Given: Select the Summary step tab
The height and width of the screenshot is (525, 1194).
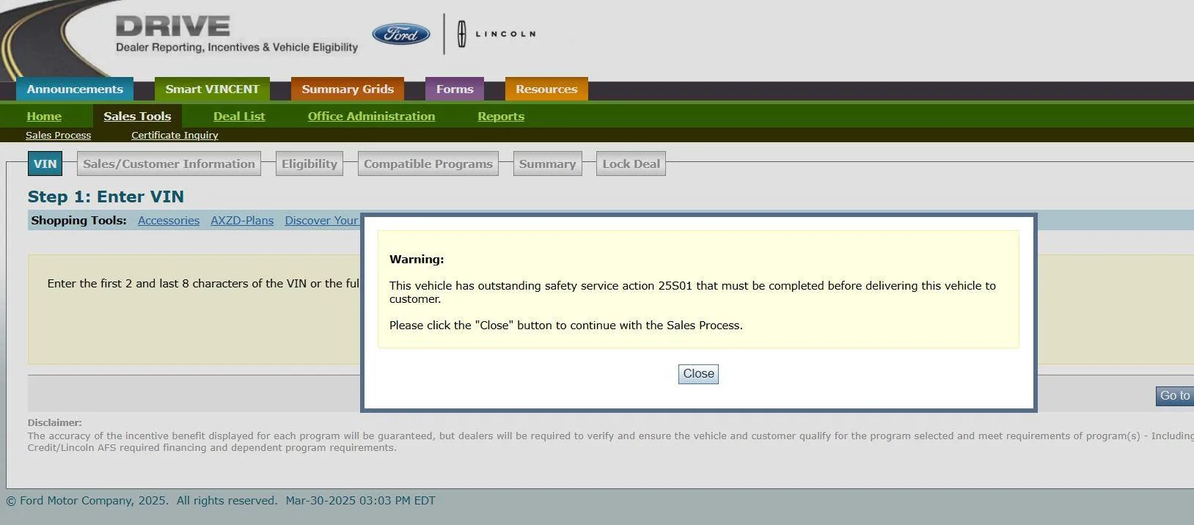Looking at the screenshot, I should click(x=547, y=164).
